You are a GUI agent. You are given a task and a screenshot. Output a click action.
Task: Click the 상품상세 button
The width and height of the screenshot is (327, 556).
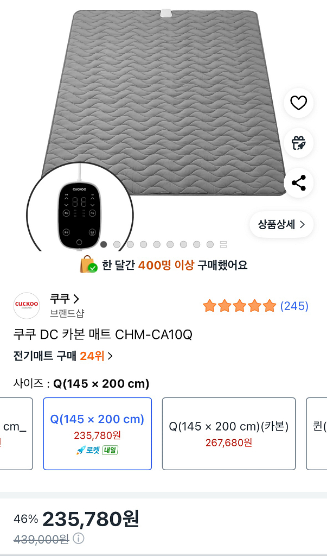(281, 224)
